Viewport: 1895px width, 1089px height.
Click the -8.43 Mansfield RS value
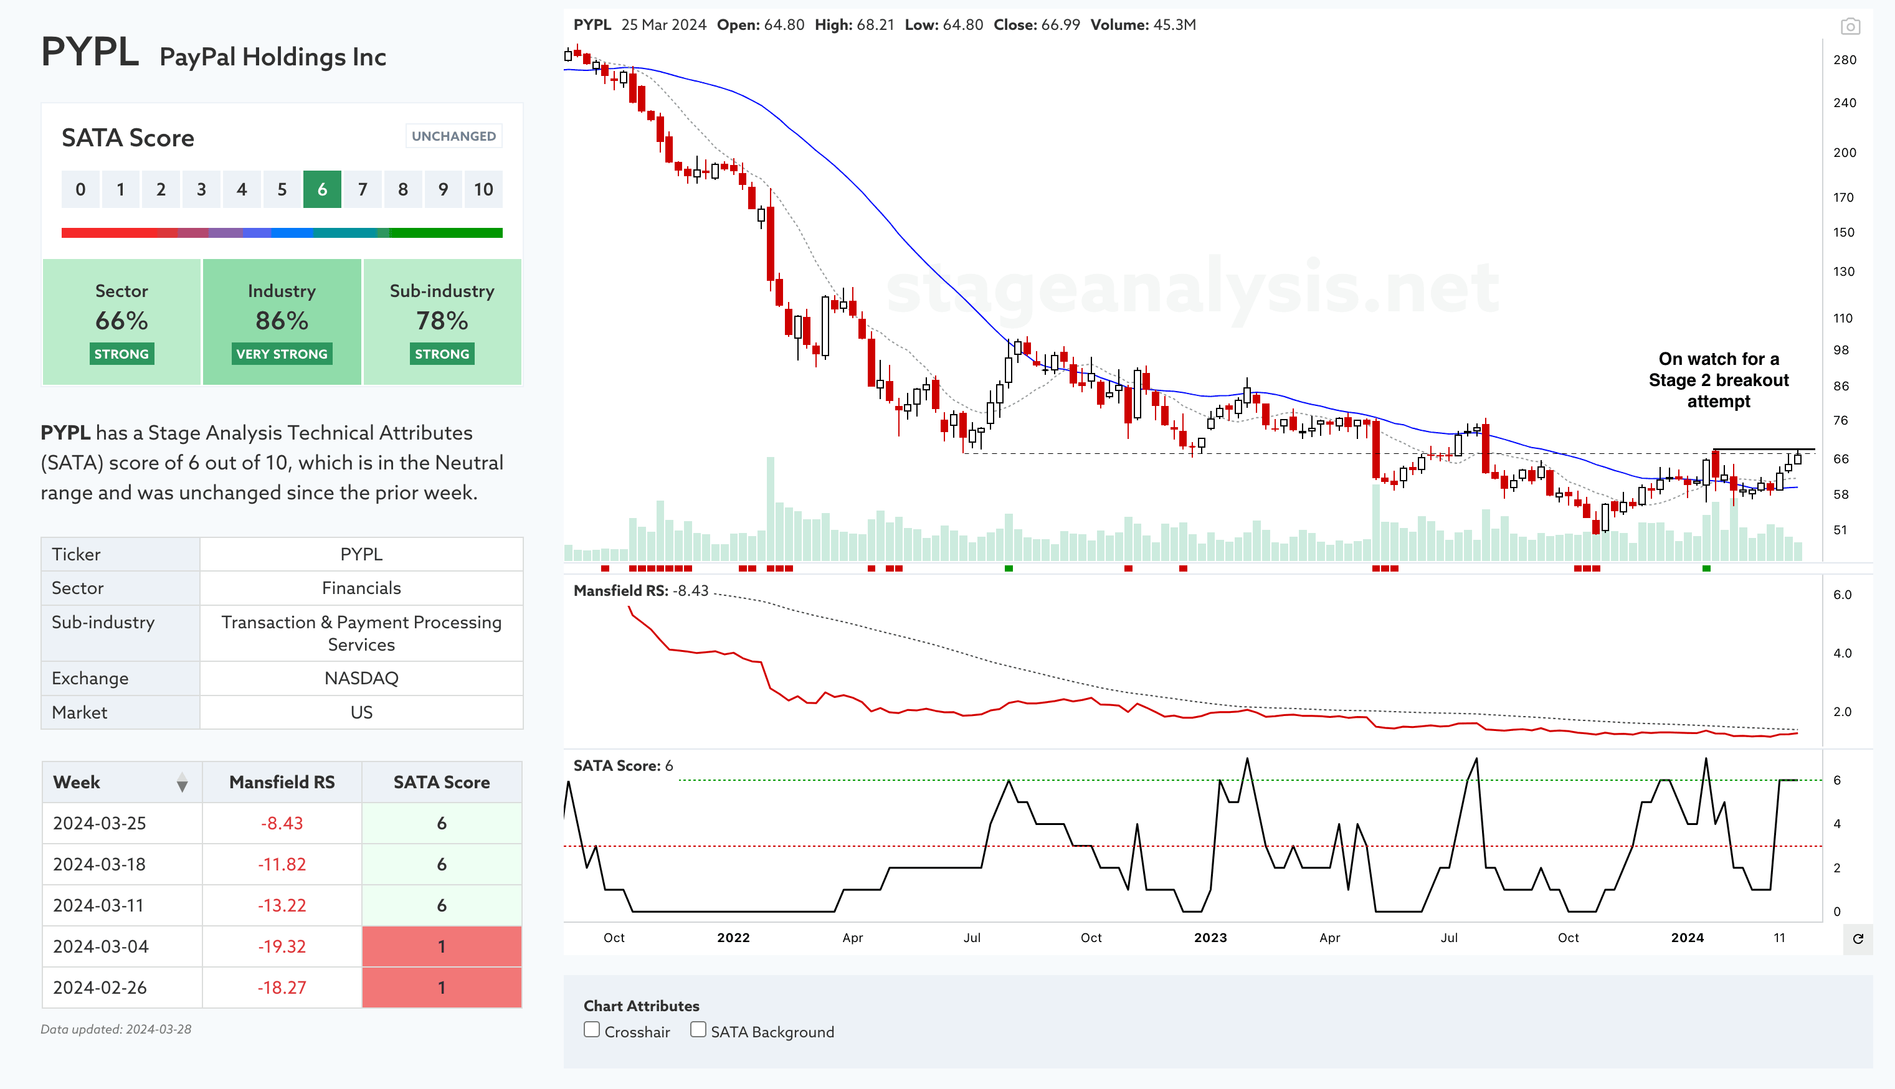click(x=282, y=824)
